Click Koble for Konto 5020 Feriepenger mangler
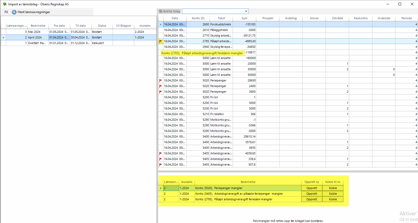Image resolution: width=418 pixels, height=223 pixels. coord(333,188)
